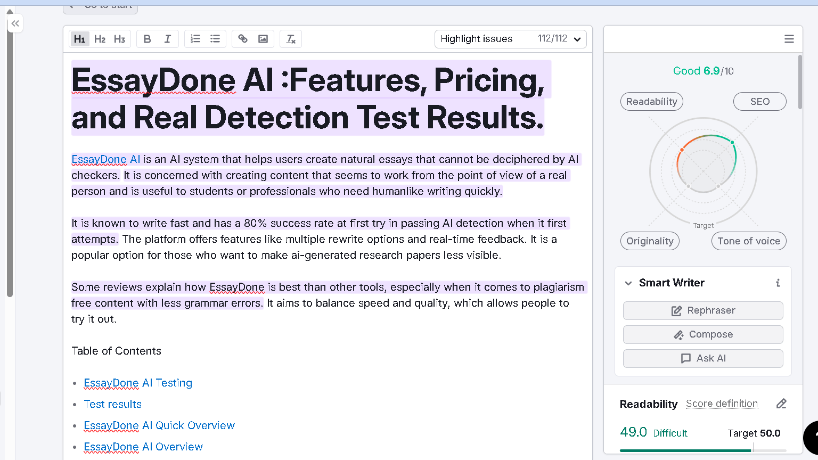Screen dimensions: 818x460
Task: Open the right panel hamburger menu
Action: 789,38
